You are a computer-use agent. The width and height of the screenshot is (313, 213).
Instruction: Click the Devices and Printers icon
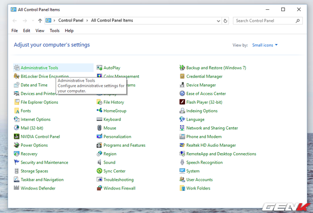pyautogui.click(x=17, y=94)
